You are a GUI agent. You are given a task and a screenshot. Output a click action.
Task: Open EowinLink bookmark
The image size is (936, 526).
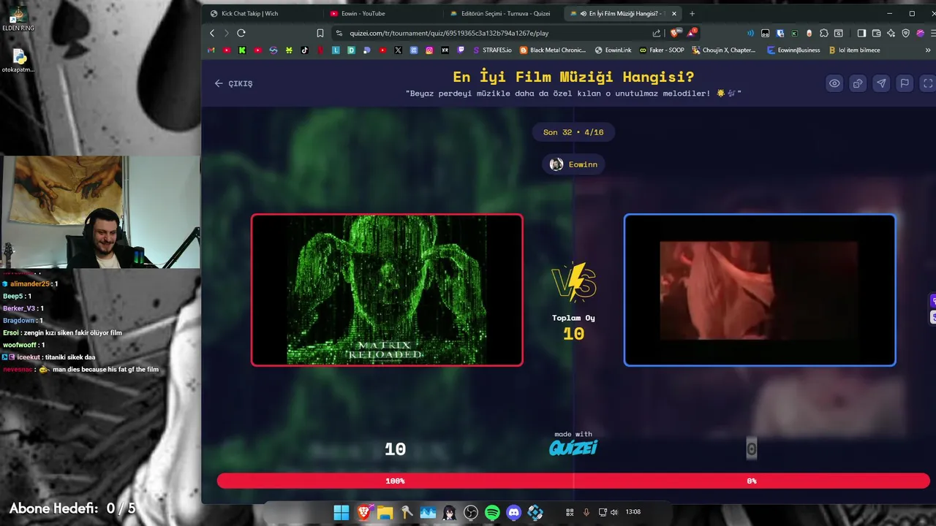(613, 50)
